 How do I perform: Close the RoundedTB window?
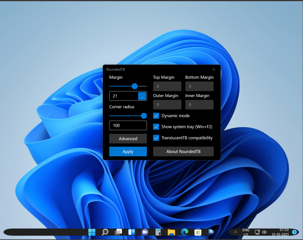pyautogui.click(x=214, y=70)
